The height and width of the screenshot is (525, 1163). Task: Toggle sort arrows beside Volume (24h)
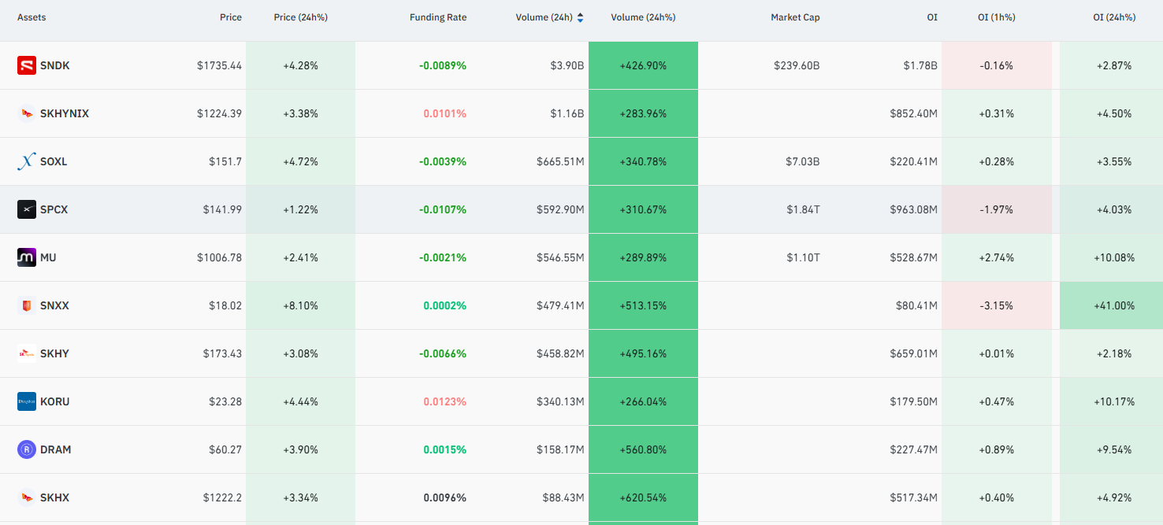[x=581, y=17]
